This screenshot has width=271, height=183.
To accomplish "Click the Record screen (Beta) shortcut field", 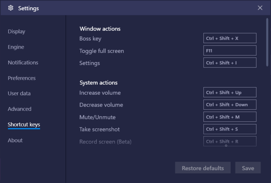I will click(x=230, y=141).
